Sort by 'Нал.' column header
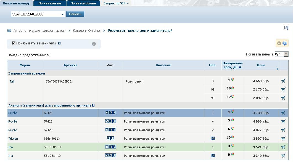293x162 pixels. [x=212, y=65]
